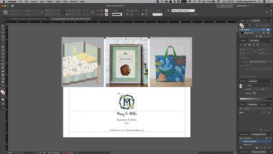
Task: Refresh hyperlinks status icon
Action: (261, 130)
